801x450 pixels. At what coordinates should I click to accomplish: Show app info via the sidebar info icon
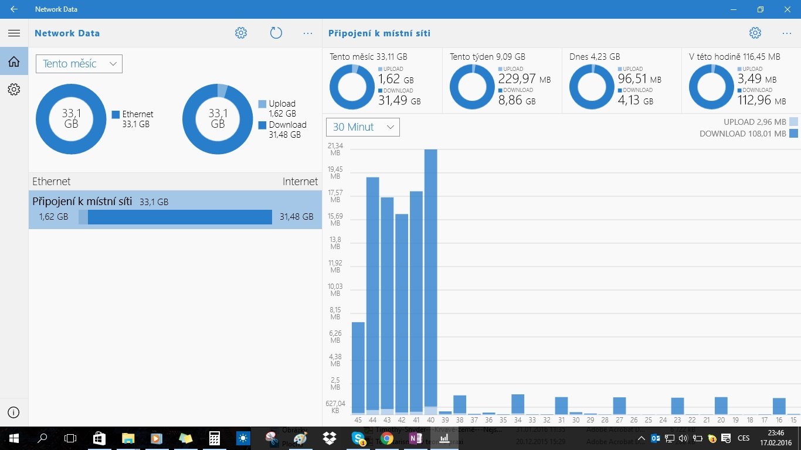pyautogui.click(x=14, y=412)
